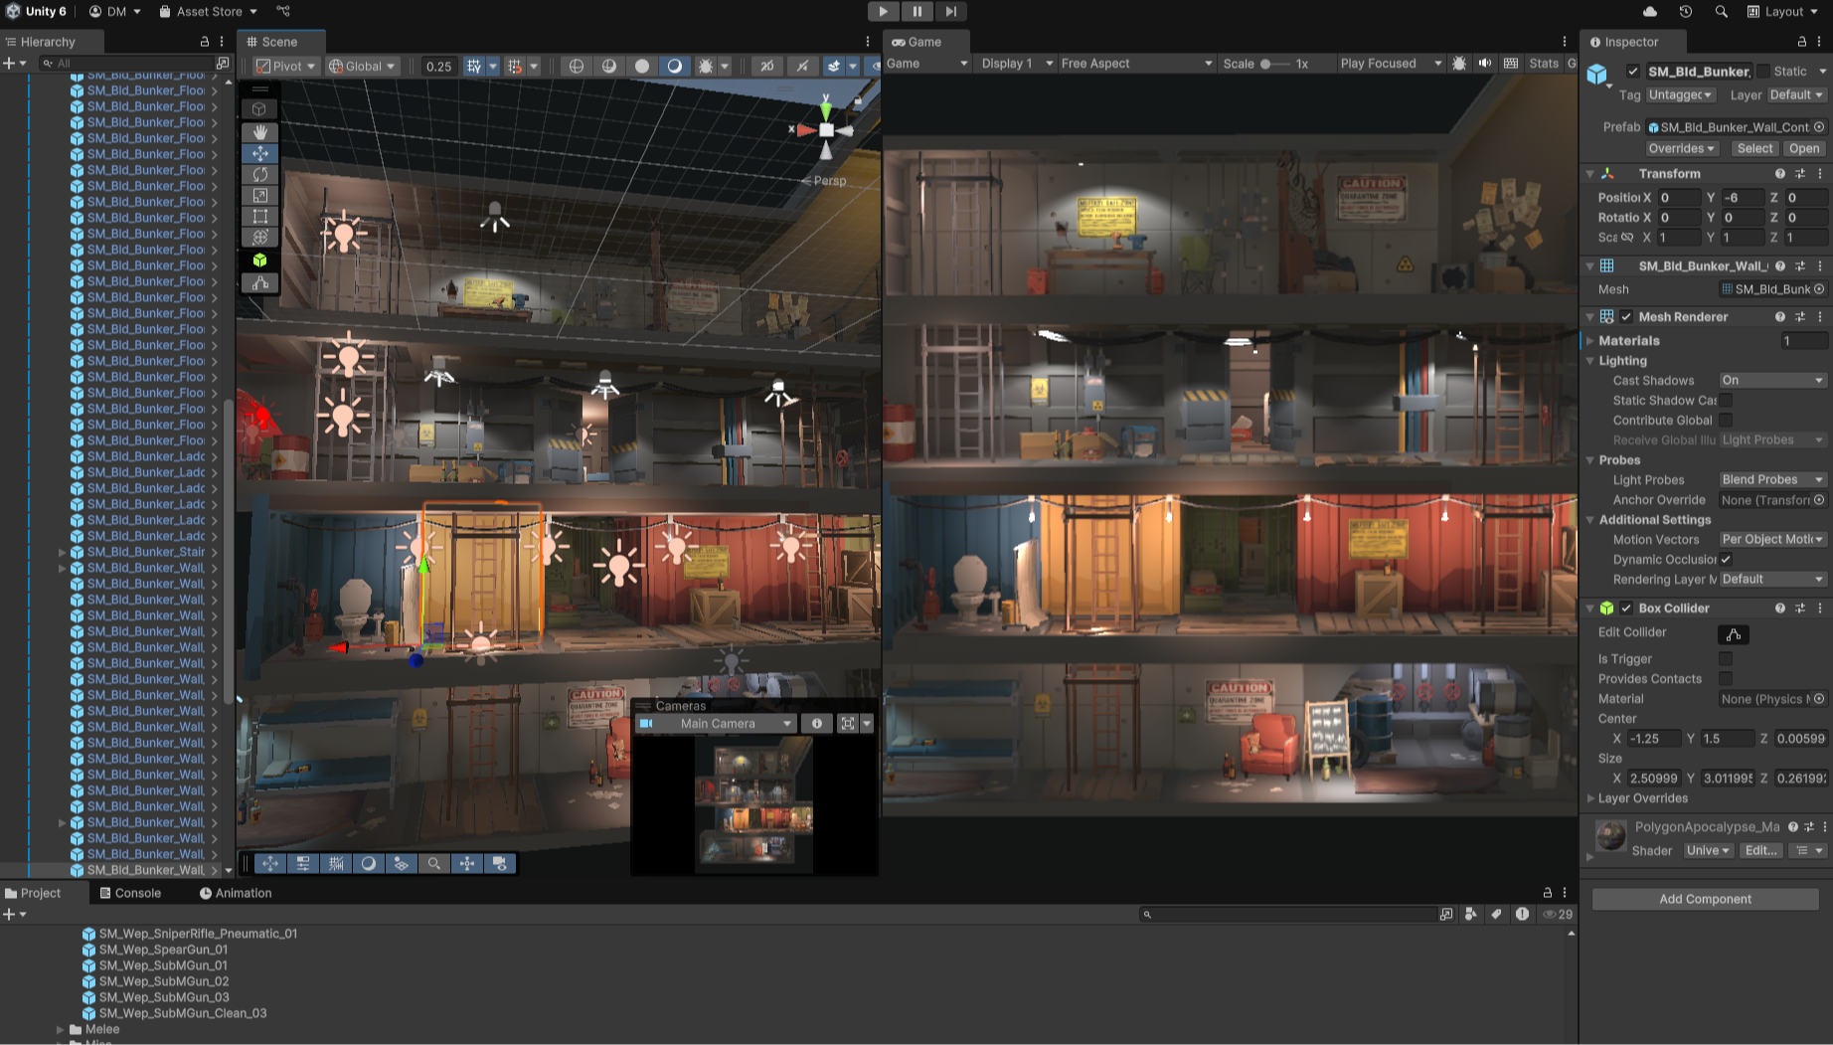Start Play mode with the Play button
The width and height of the screenshot is (1833, 1045).
[883, 11]
